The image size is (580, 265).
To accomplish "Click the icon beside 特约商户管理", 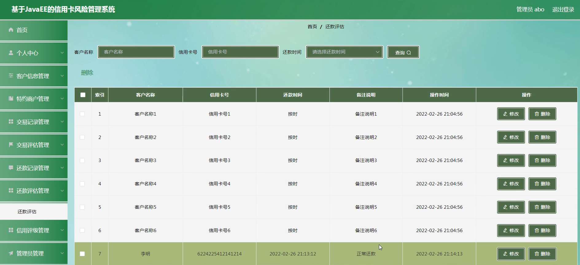I will tap(11, 98).
